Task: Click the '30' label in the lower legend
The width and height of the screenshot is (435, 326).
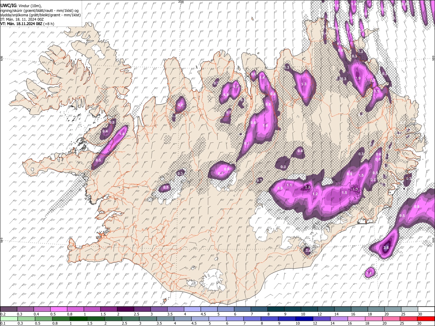Action: coord(420,323)
